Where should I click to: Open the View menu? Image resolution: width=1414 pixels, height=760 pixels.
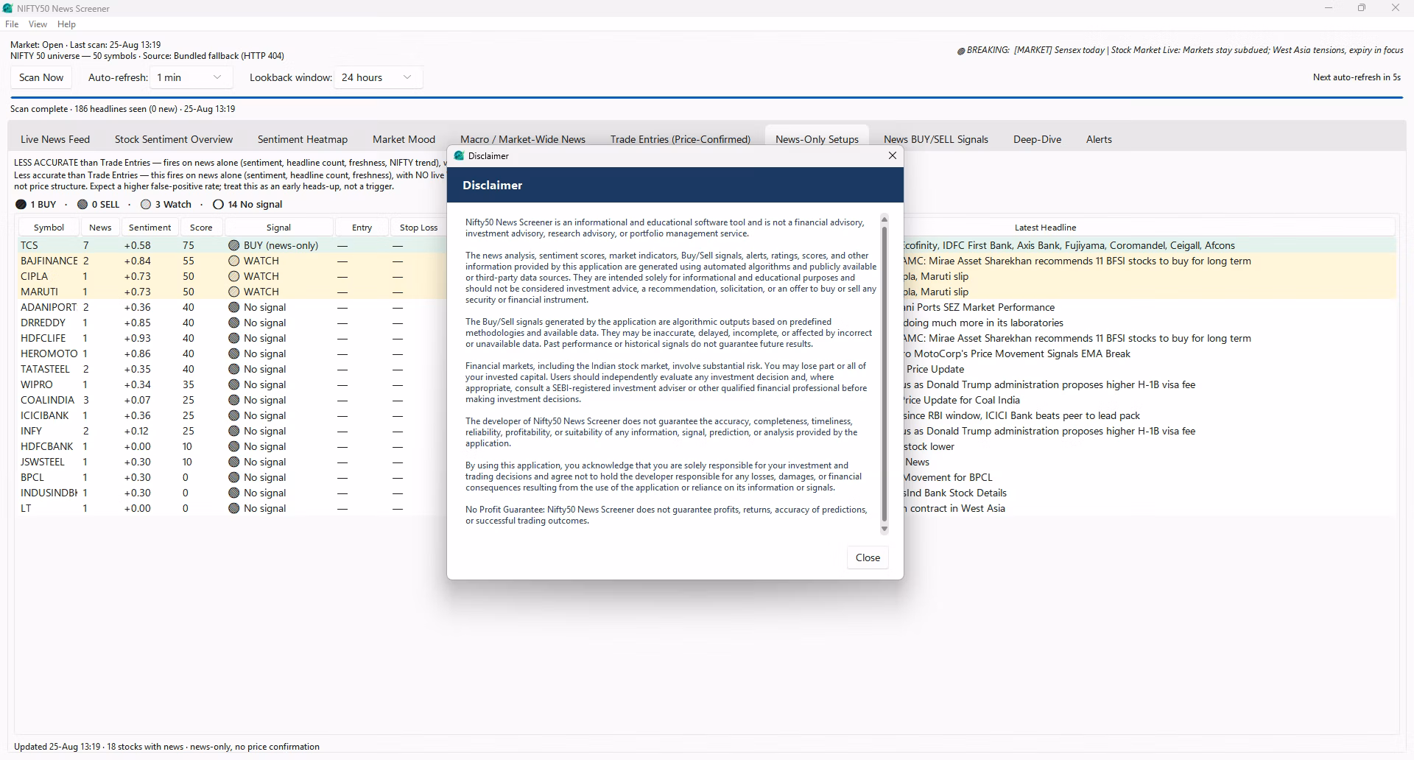pyautogui.click(x=38, y=24)
